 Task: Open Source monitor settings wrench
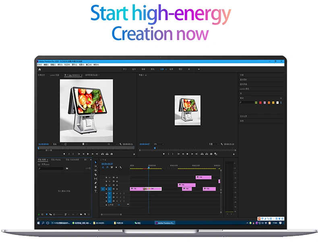click(x=120, y=144)
